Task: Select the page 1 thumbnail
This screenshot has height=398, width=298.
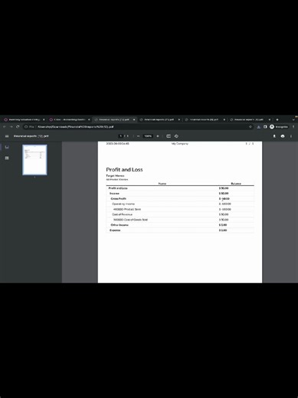Action: (34, 160)
